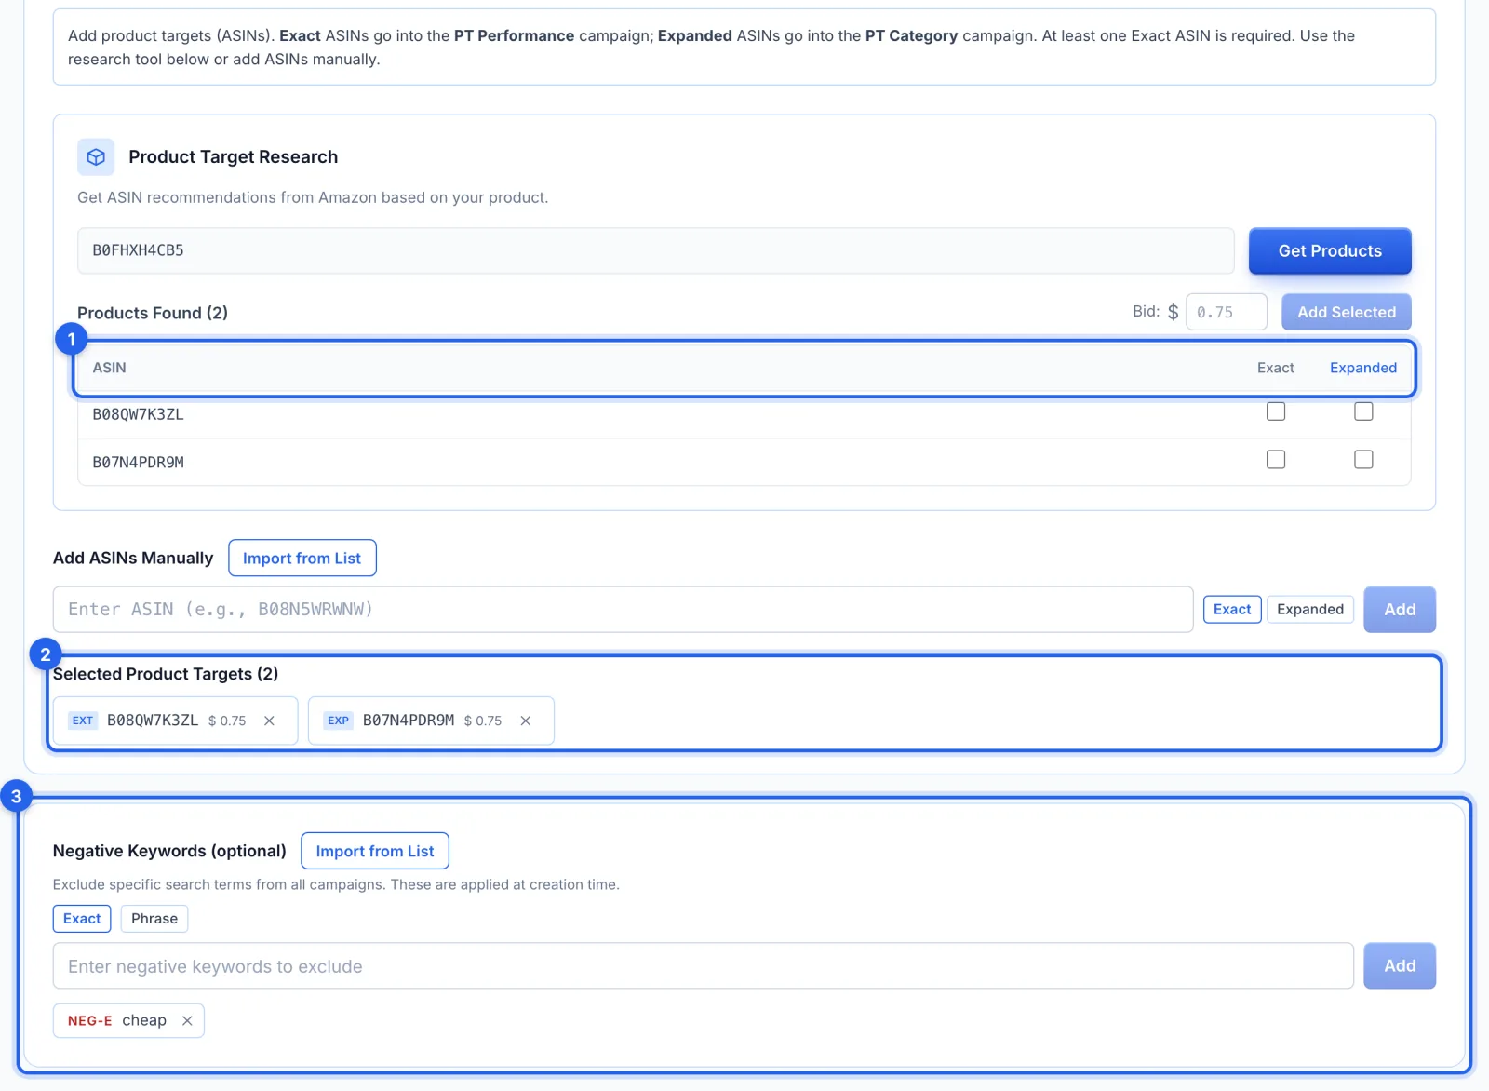Click the 'Add ASINs Manually' label
Screen dimensions: 1489x1091
[133, 559]
